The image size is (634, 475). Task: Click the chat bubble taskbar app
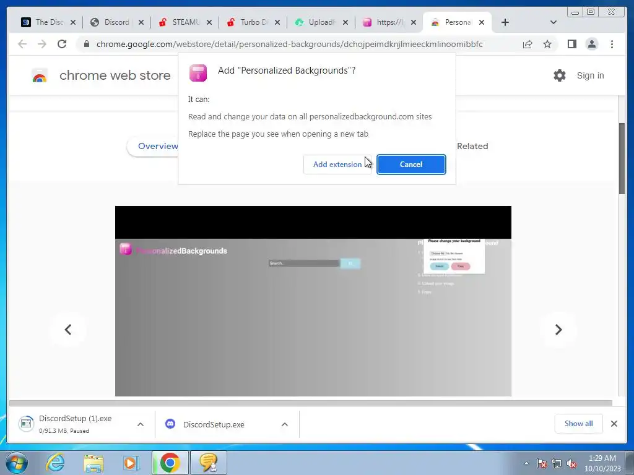coord(209,463)
